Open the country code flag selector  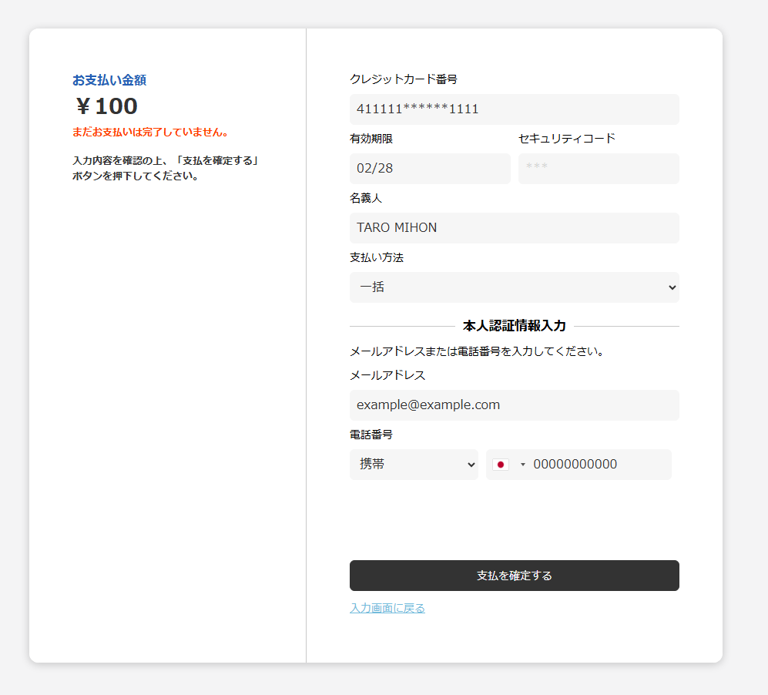pyautogui.click(x=508, y=464)
